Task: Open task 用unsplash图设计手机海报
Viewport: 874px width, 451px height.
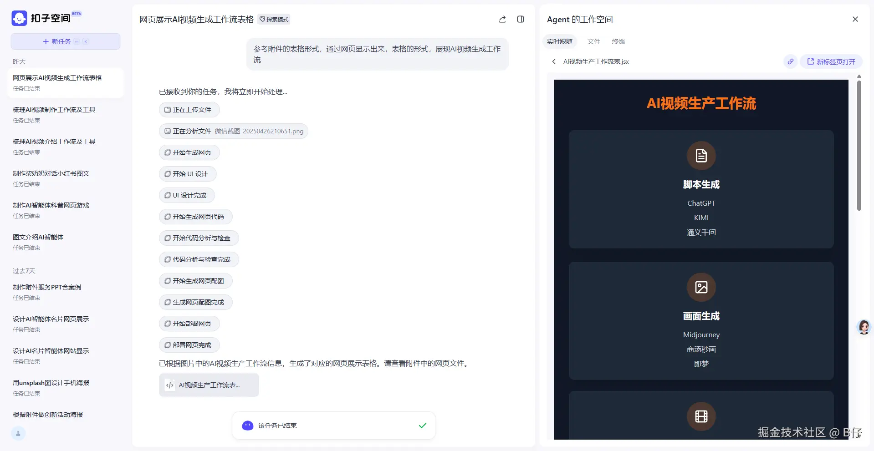Action: tap(66, 388)
